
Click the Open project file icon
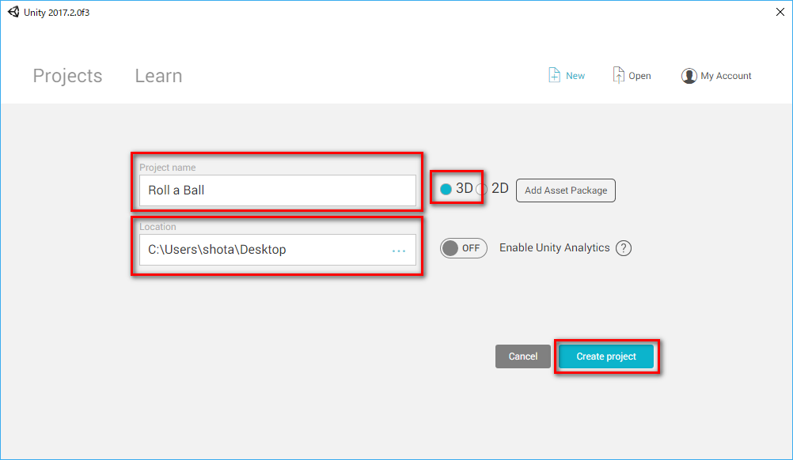tap(619, 75)
